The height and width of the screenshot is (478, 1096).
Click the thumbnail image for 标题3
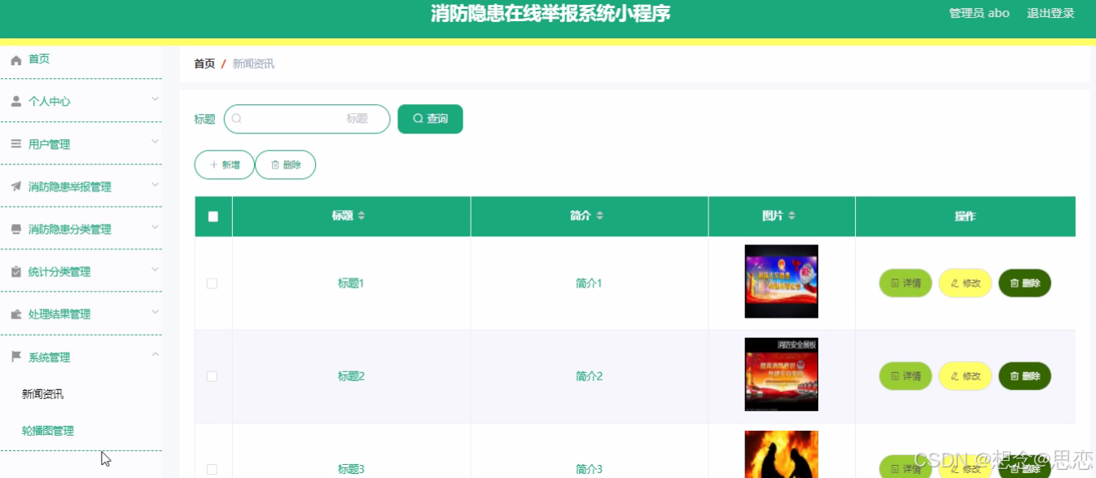(781, 454)
